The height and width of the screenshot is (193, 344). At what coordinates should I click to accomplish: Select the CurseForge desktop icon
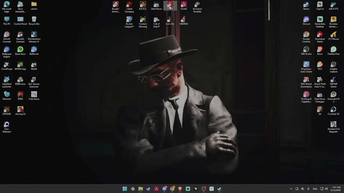tap(7, 66)
